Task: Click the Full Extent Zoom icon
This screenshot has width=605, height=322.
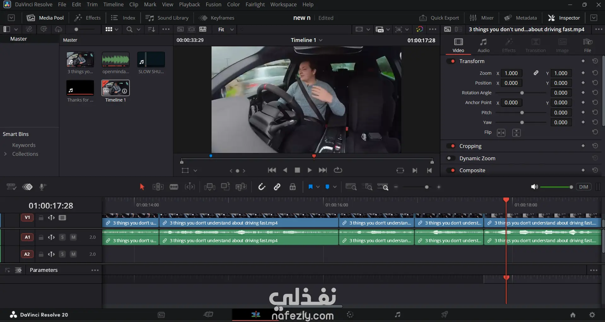Action: click(351, 187)
